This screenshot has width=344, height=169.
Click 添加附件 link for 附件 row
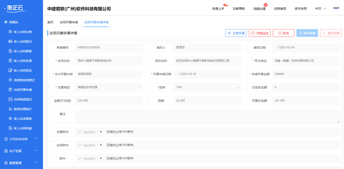[89, 158]
